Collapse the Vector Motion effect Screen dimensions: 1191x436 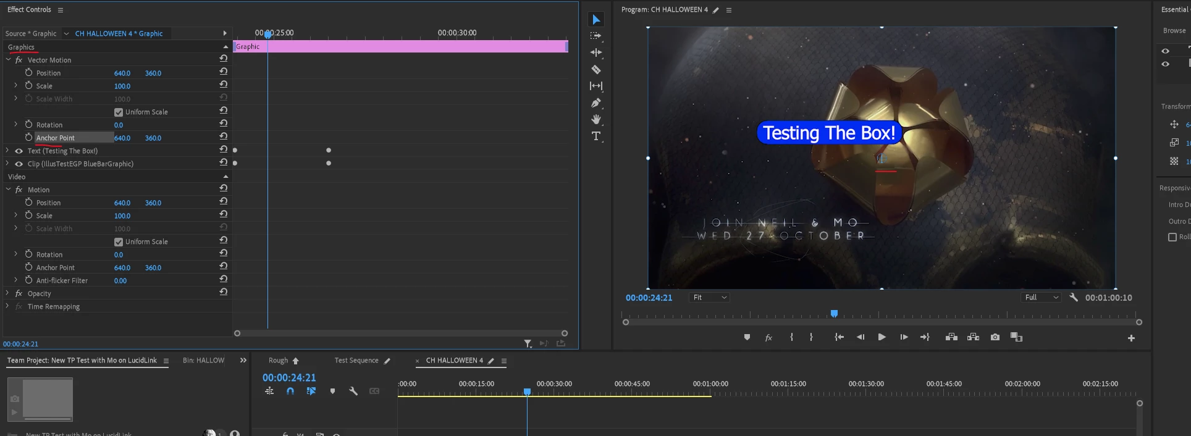coord(9,60)
